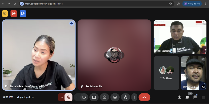Click the yellow captions-off icon at top left
The height and width of the screenshot is (104, 209).
[x=5, y=14]
